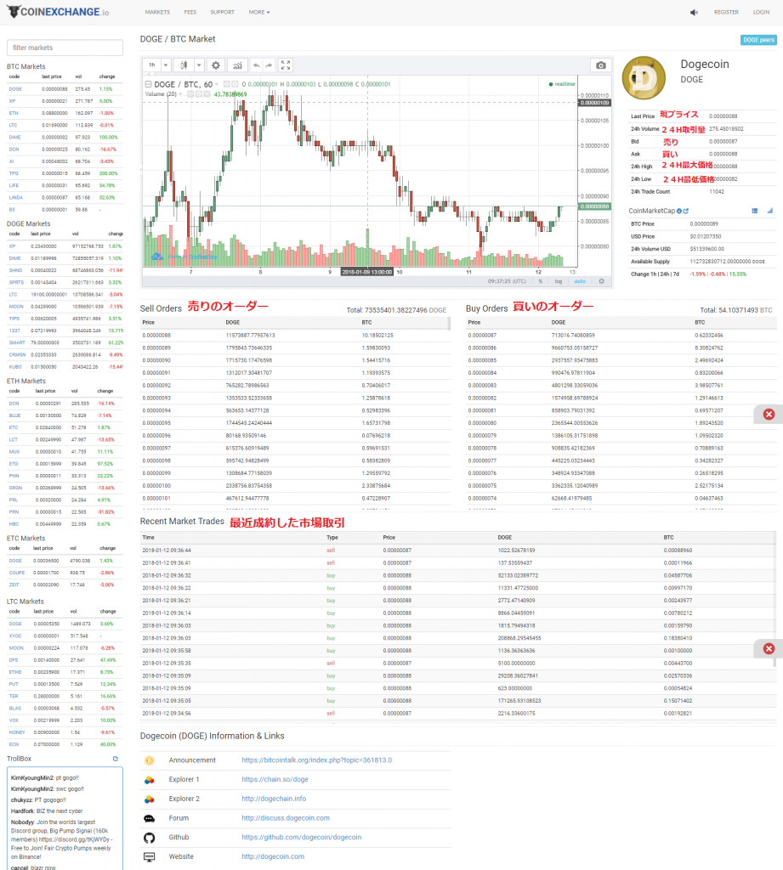The width and height of the screenshot is (783, 870).
Task: Click the Dogecoin coin logo image
Action: click(x=644, y=78)
